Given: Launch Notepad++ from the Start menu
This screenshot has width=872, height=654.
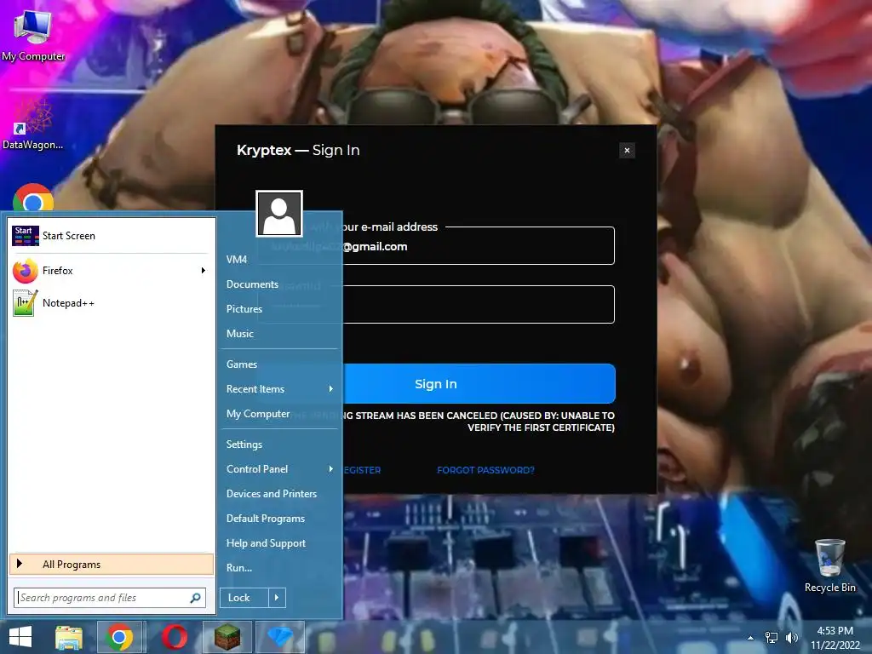Looking at the screenshot, I should point(112,303).
